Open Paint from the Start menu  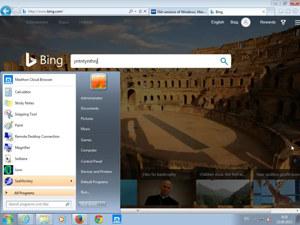pos(39,125)
